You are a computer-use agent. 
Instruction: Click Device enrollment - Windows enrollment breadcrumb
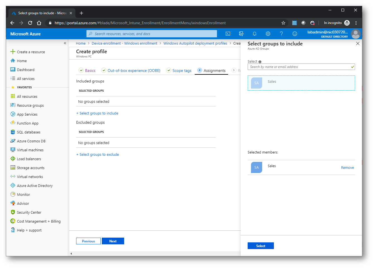click(124, 43)
